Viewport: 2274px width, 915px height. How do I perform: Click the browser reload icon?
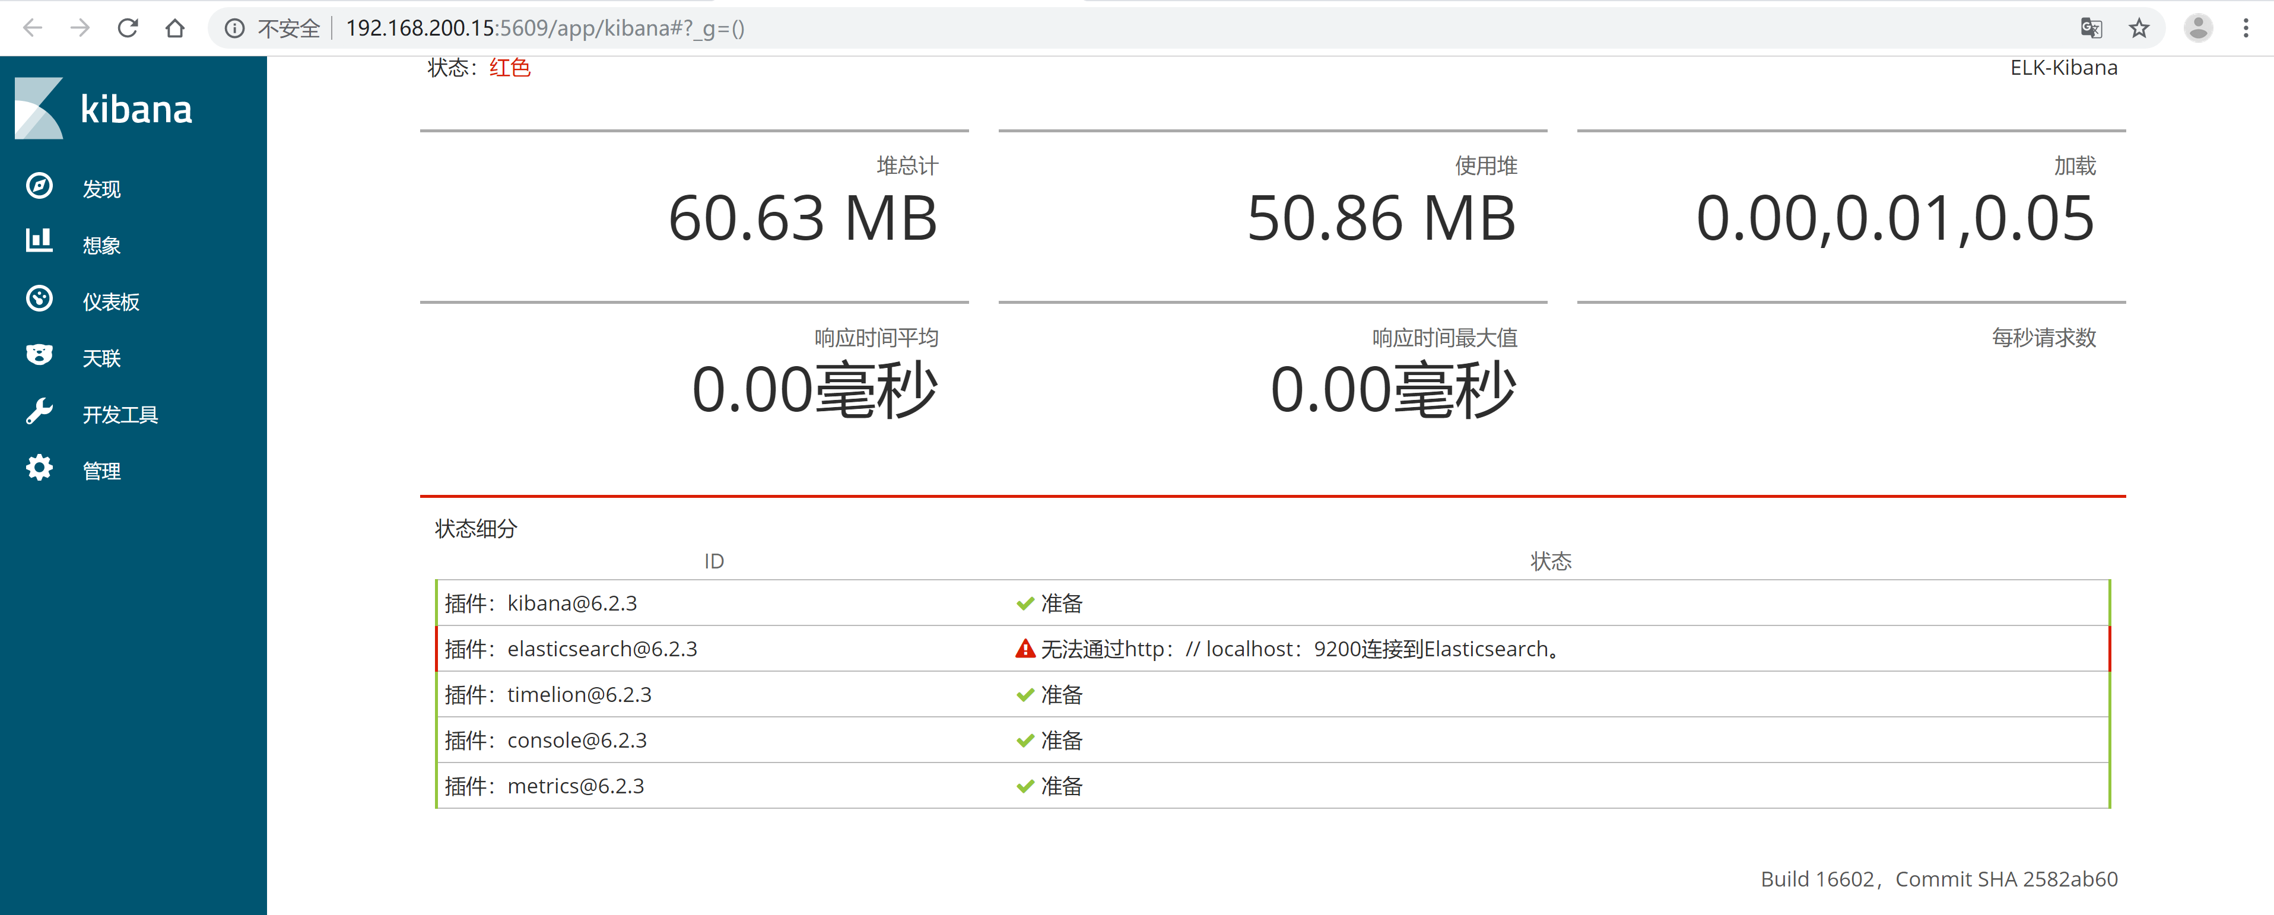tap(128, 28)
